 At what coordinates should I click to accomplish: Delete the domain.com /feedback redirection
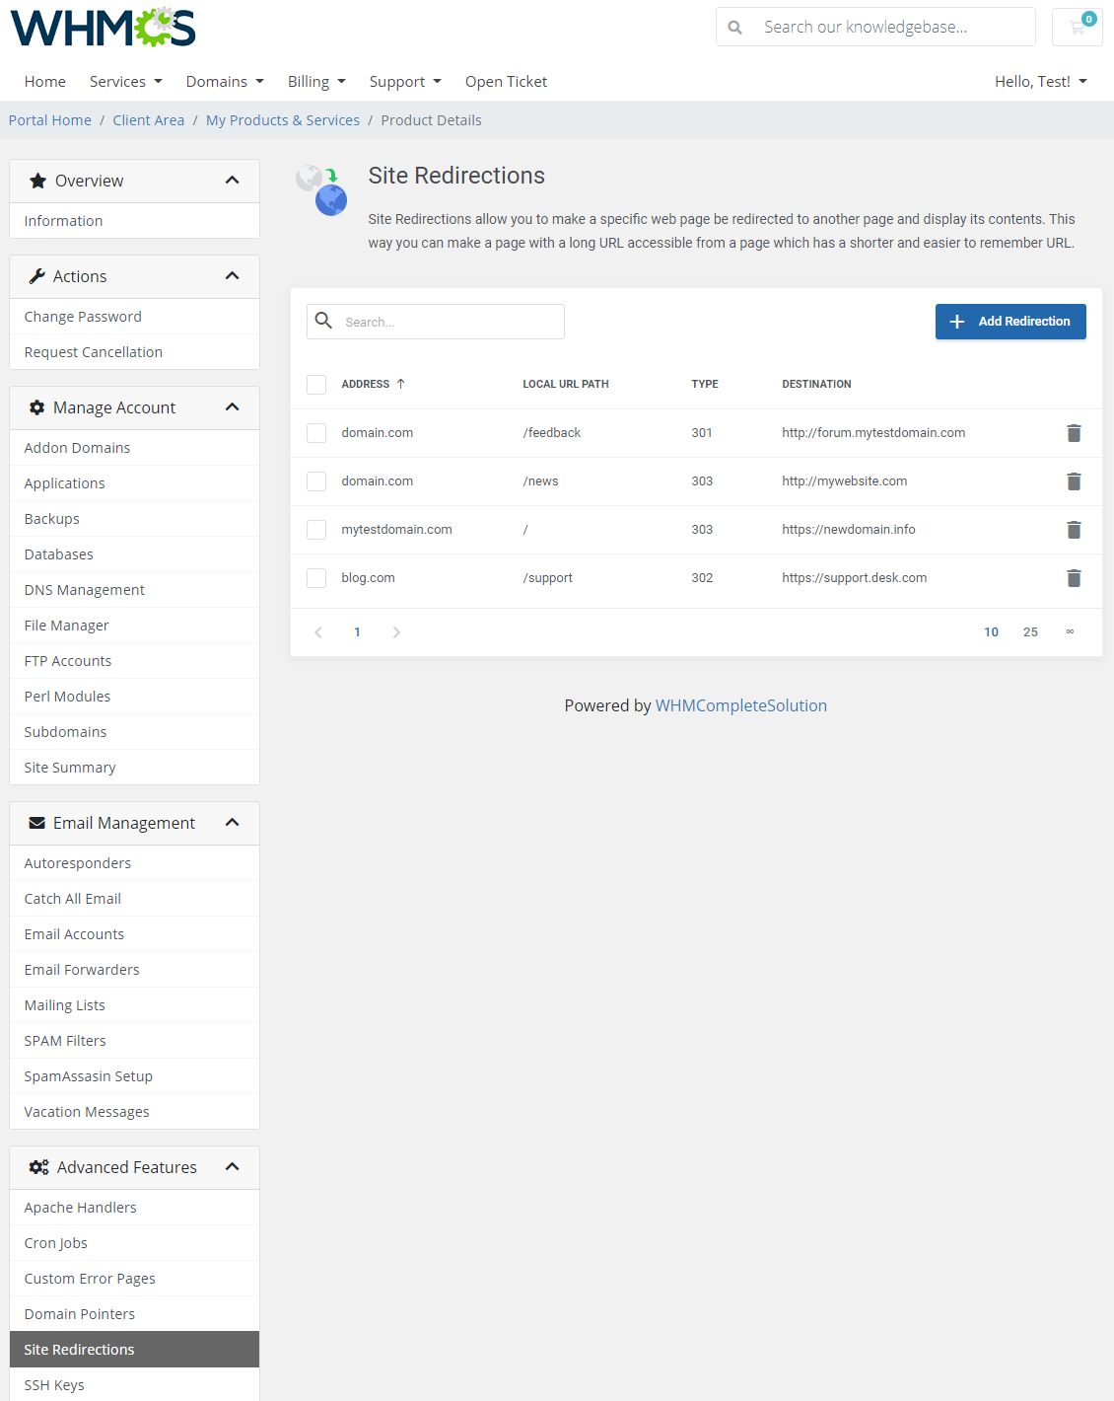pyautogui.click(x=1074, y=432)
